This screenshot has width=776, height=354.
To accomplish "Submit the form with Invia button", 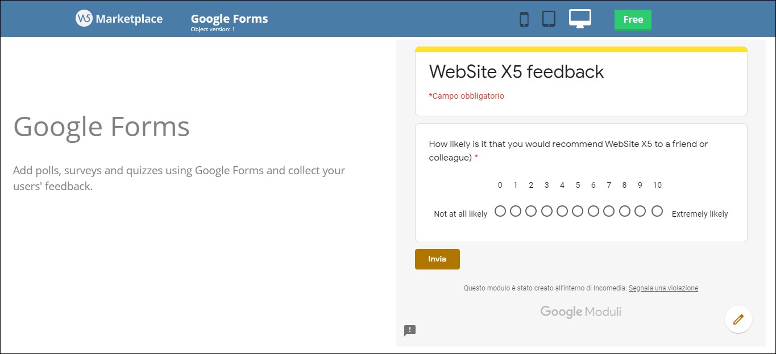I will click(x=437, y=259).
